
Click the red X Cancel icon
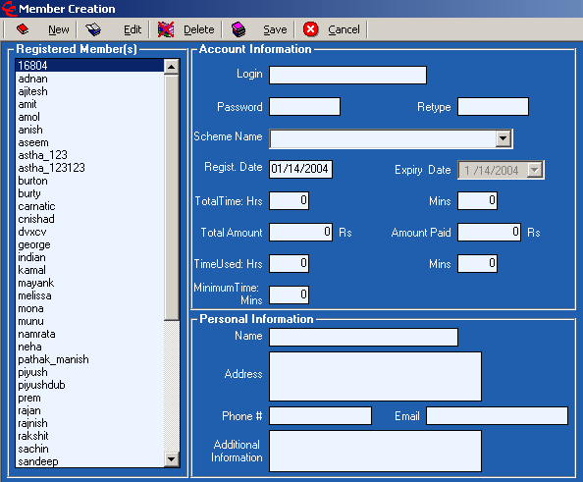[310, 29]
